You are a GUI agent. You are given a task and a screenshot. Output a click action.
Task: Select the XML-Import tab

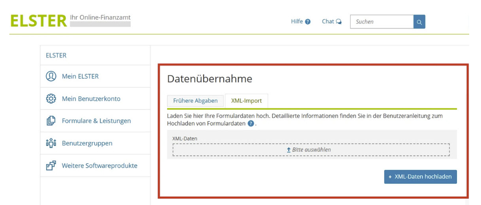point(246,101)
